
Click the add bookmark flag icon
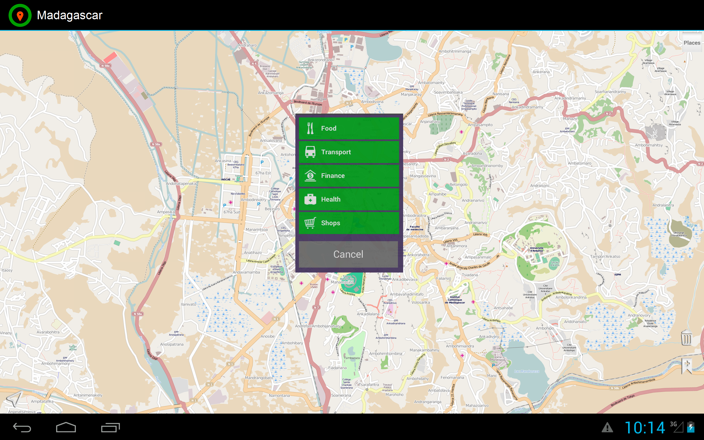point(687,365)
